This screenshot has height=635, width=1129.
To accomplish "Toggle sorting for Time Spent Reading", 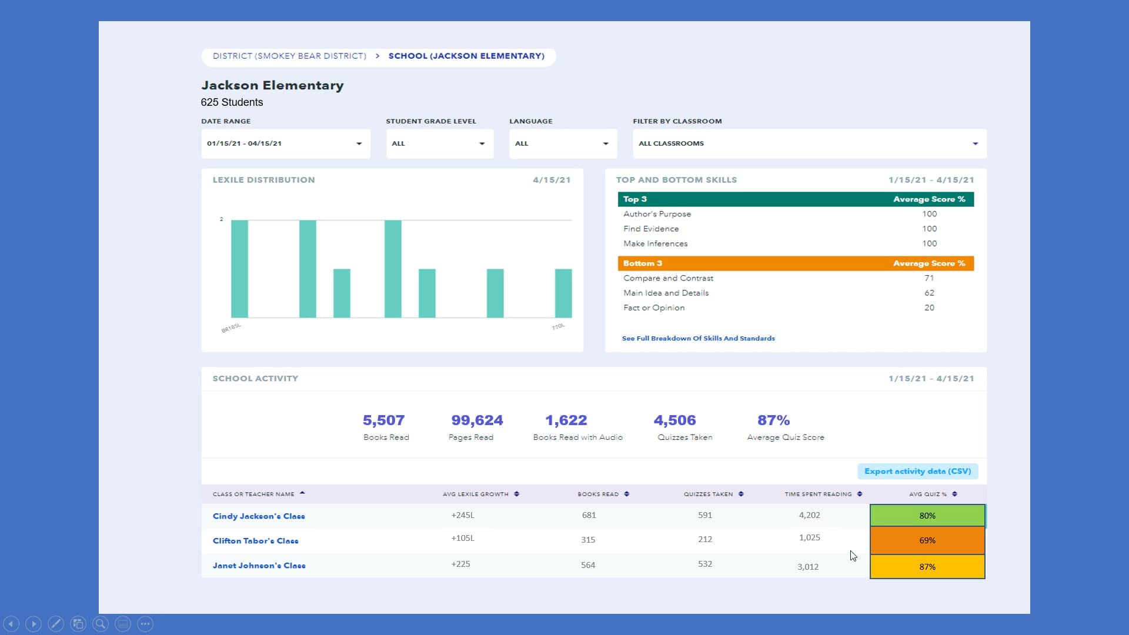I will [860, 494].
